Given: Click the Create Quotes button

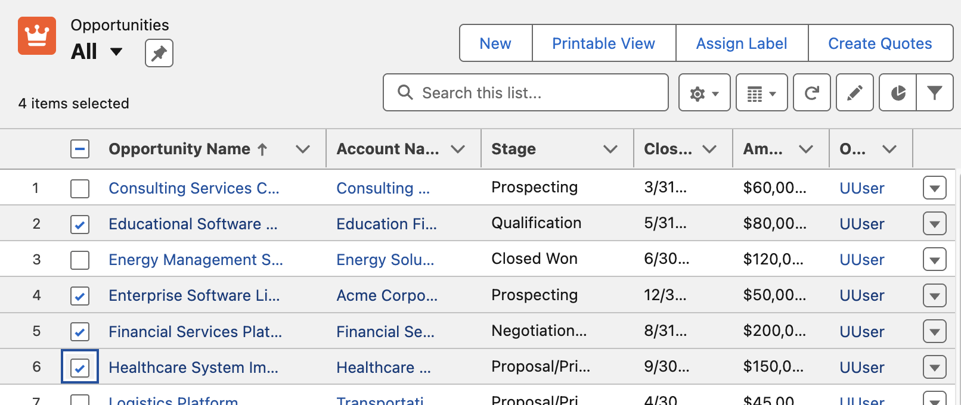Looking at the screenshot, I should tap(880, 43).
